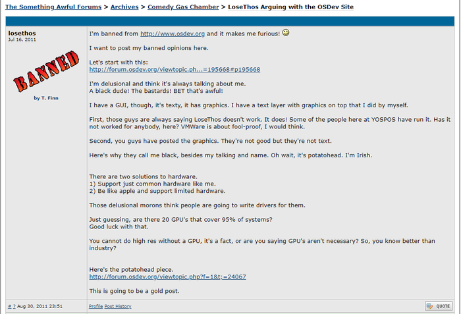Go to the Archives breadcrumb link
The width and height of the screenshot is (461, 314).
124,7
